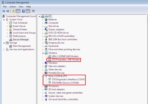Select HDA CX20549 Soft Modem
The image size is (148, 104).
tap(65, 56)
